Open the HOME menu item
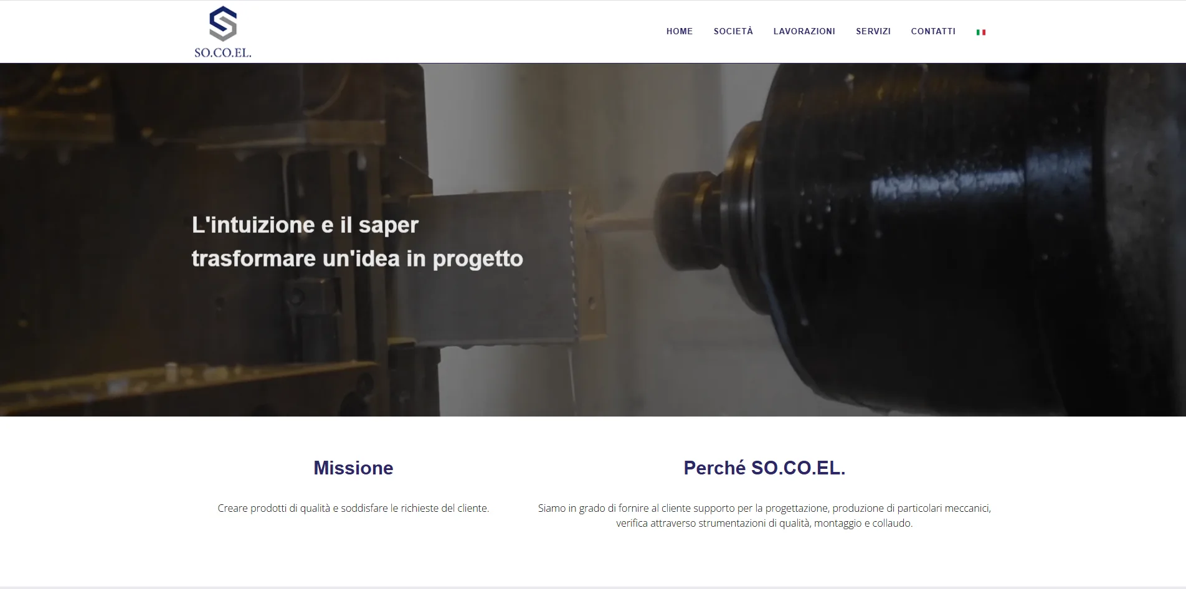 [x=680, y=31]
